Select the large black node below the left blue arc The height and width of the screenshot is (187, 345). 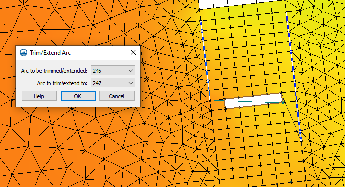[x=211, y=111]
